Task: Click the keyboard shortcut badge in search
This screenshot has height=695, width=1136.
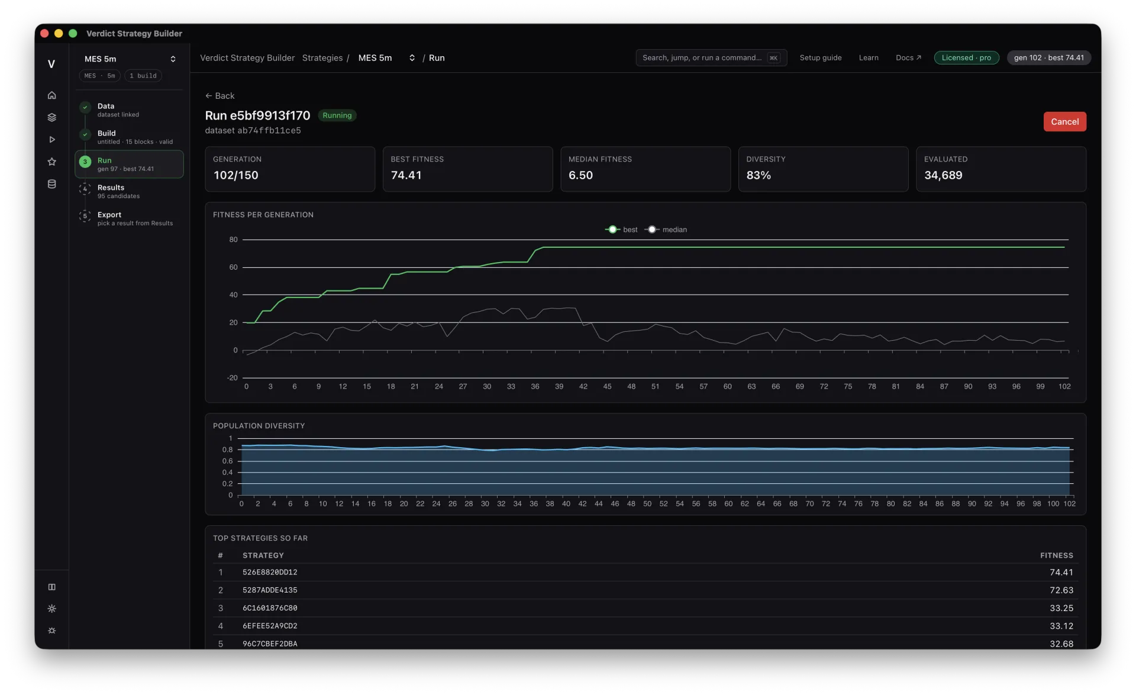Action: [x=773, y=58]
